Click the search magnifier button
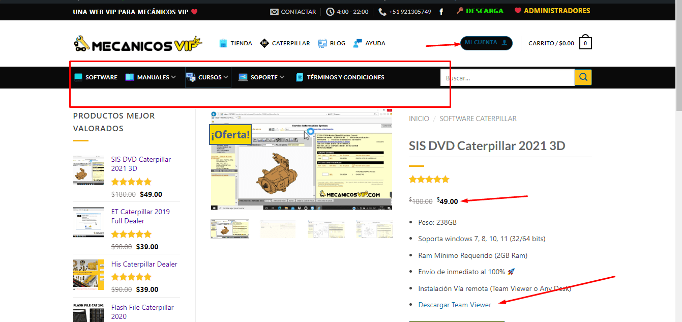The width and height of the screenshot is (682, 322). [583, 77]
